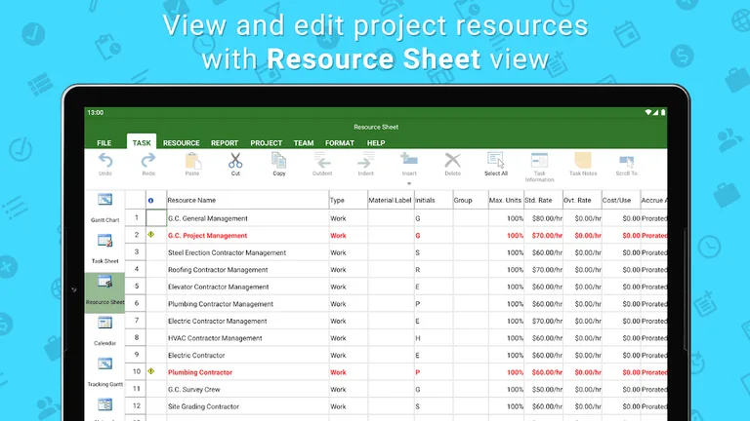
Task: Click the Scroll To icon
Action: [627, 162]
